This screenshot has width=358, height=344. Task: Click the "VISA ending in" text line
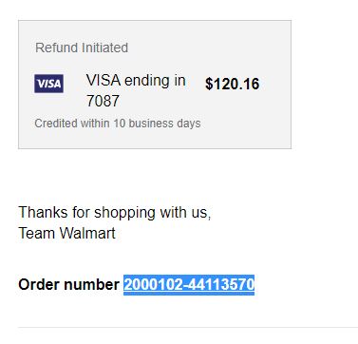[136, 80]
